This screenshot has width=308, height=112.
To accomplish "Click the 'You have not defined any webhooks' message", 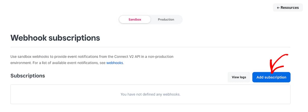I will pos(150,94).
